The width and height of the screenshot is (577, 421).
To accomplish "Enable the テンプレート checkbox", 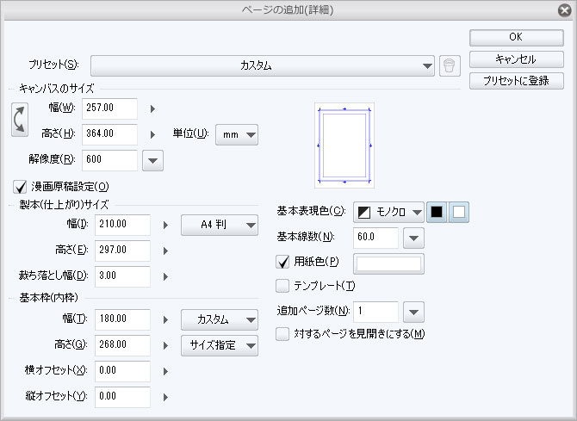I will (x=282, y=286).
